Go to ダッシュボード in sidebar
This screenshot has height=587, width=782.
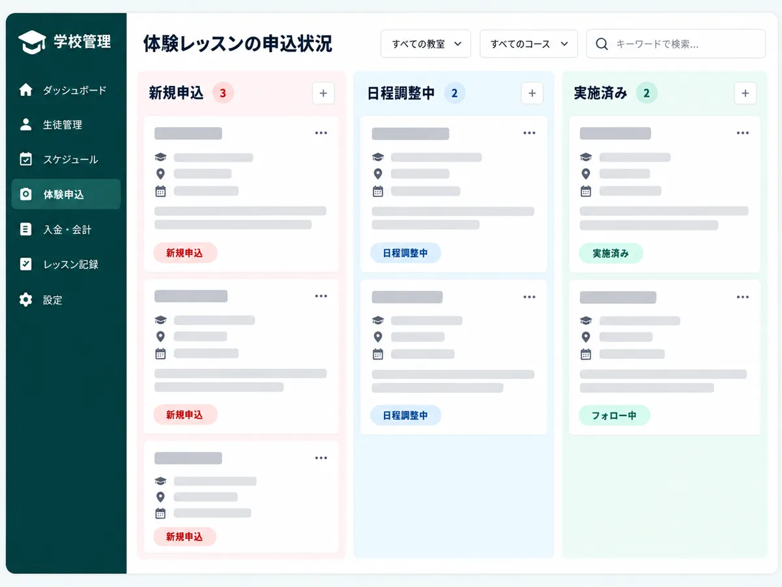click(x=66, y=90)
